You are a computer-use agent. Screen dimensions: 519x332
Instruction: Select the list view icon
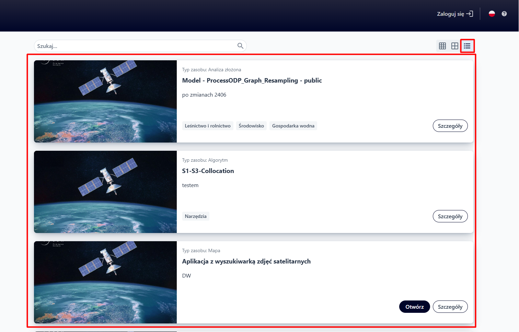pos(467,46)
